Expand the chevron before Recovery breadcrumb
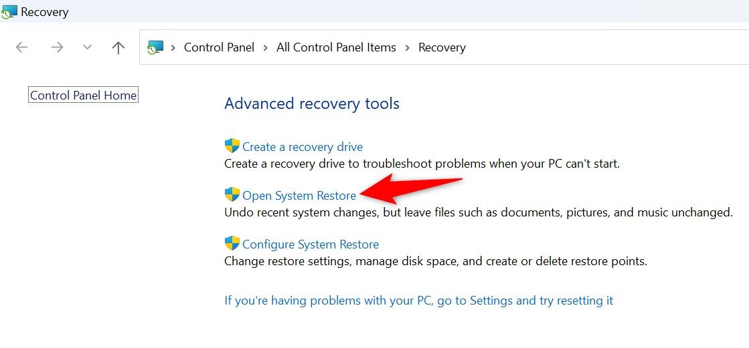This screenshot has height=348, width=749. click(408, 47)
